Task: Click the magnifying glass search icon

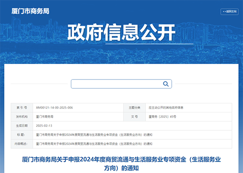Action: click(166, 84)
